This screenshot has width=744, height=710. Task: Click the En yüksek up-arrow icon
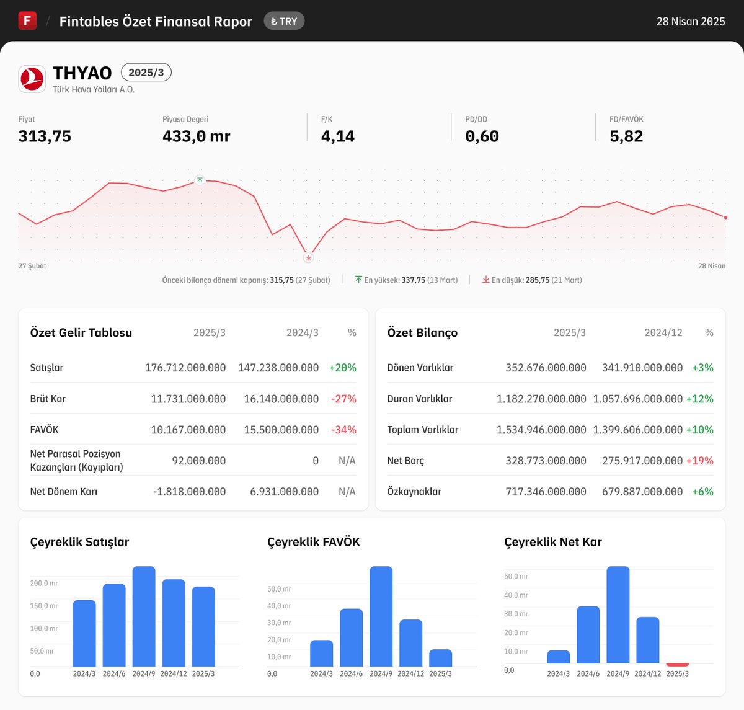point(358,280)
